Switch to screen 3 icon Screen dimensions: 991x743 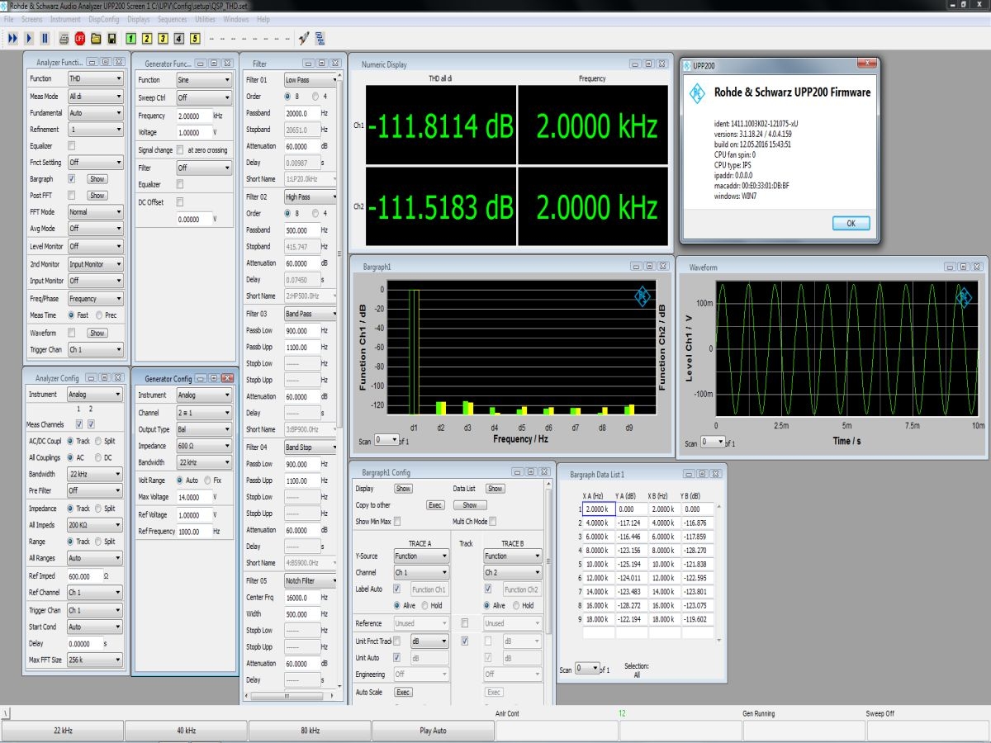tap(164, 38)
